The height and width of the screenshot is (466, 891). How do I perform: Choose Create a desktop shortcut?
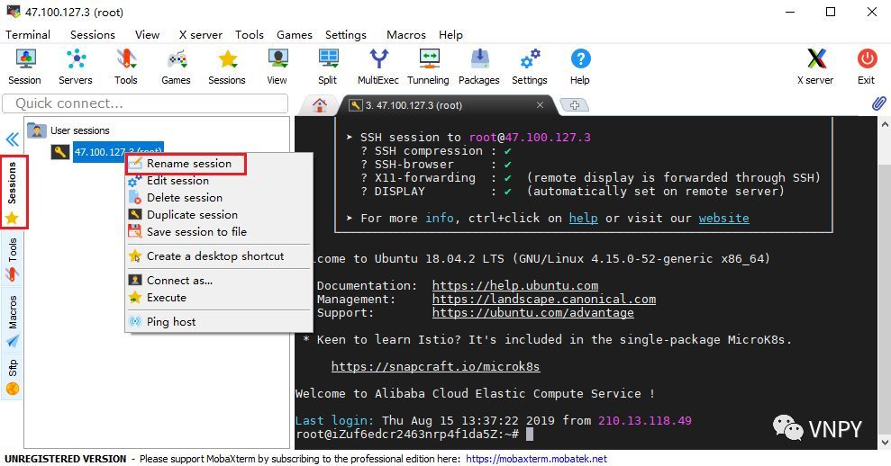tap(219, 256)
